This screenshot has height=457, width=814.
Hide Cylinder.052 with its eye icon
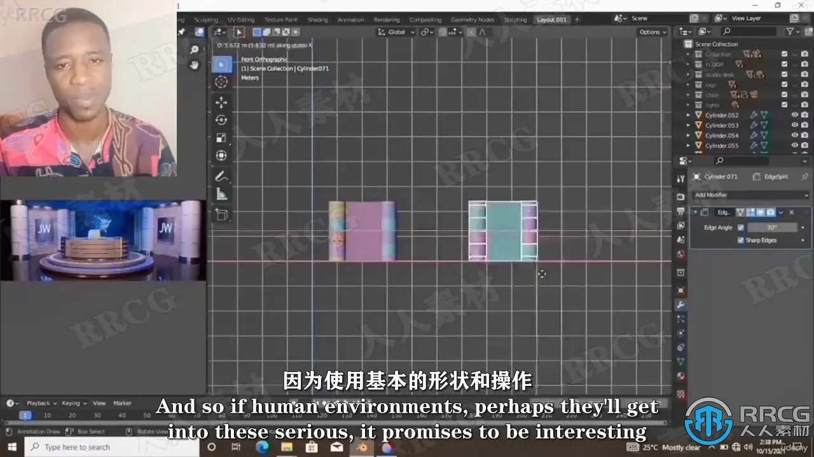point(795,115)
